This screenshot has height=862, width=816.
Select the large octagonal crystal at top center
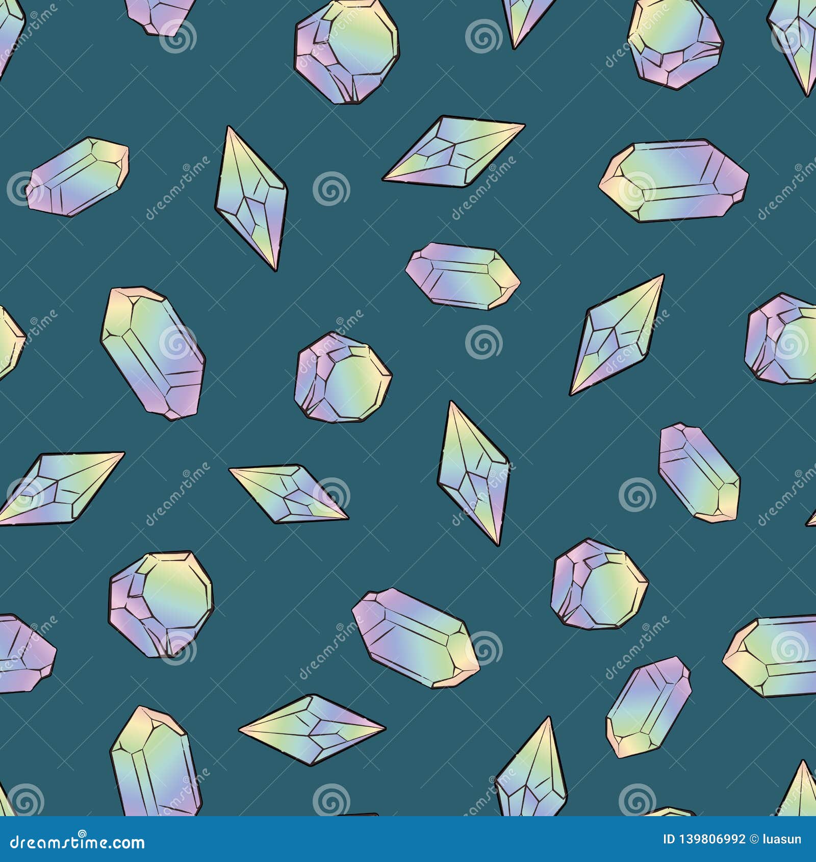tap(347, 51)
